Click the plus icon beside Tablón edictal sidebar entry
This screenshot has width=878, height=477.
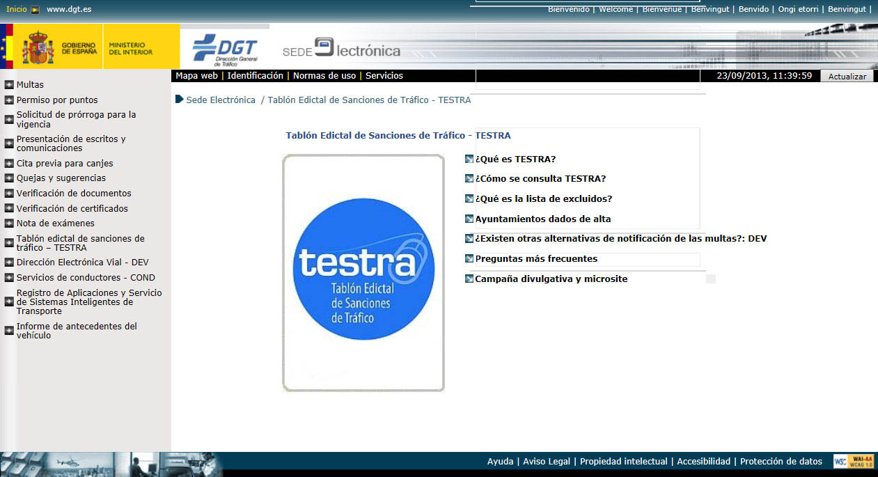pyautogui.click(x=9, y=243)
